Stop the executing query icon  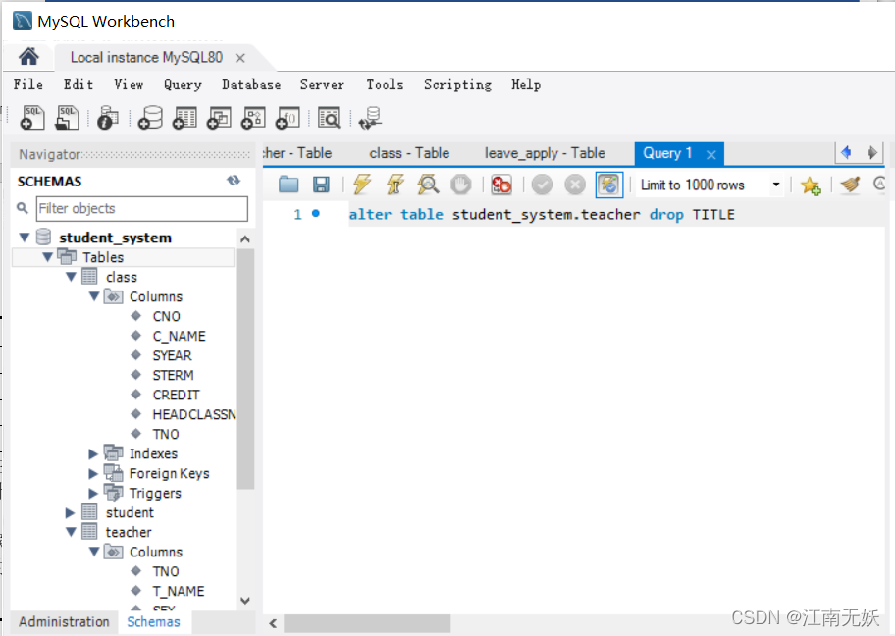(460, 185)
